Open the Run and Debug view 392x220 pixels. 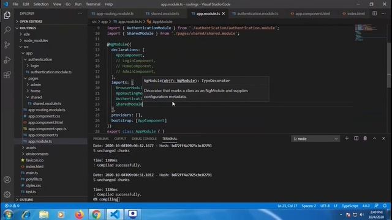coord(7,60)
